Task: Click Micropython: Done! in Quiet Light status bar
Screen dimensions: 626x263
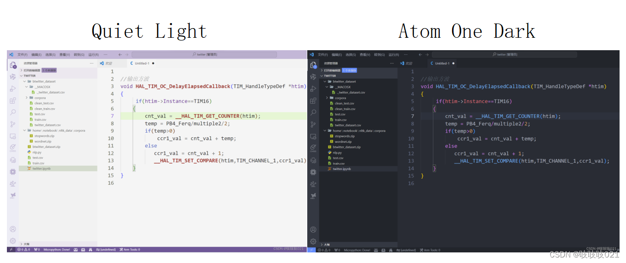Action: [57, 249]
